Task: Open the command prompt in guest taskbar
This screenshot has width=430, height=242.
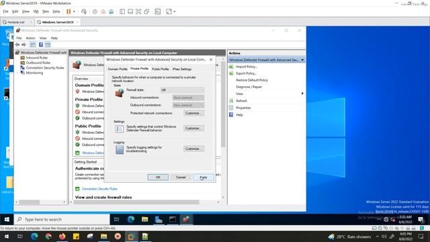Action: (173, 219)
